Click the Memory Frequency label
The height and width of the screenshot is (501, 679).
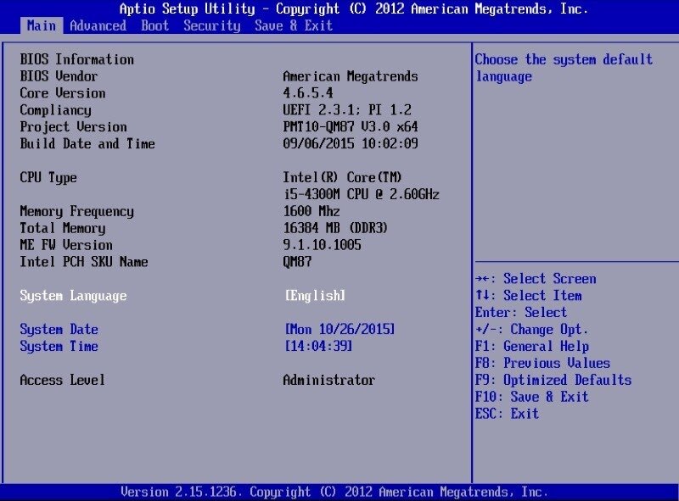[77, 212]
